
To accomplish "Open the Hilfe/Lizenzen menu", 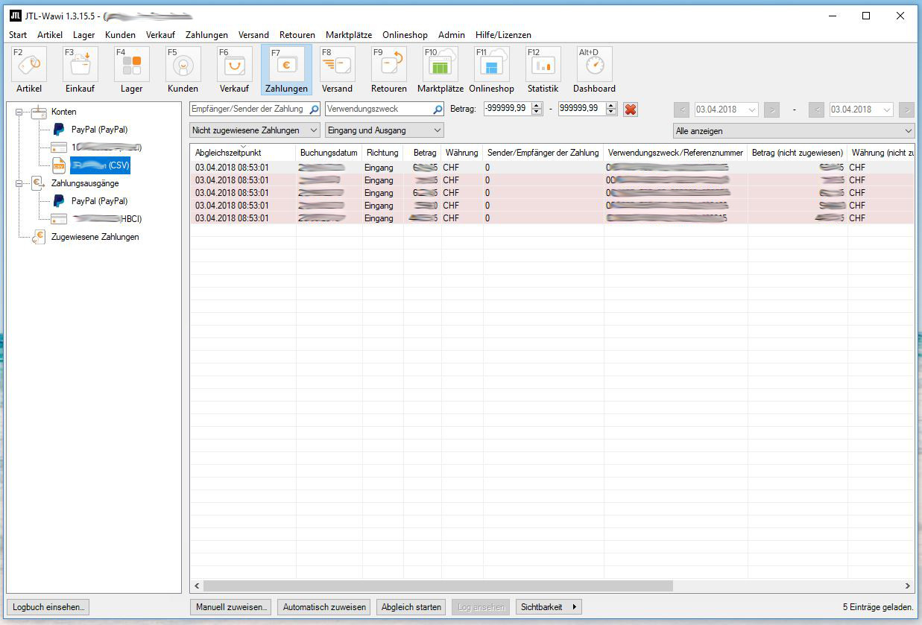I will pos(503,35).
